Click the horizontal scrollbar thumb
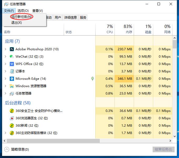 click(x=53, y=141)
